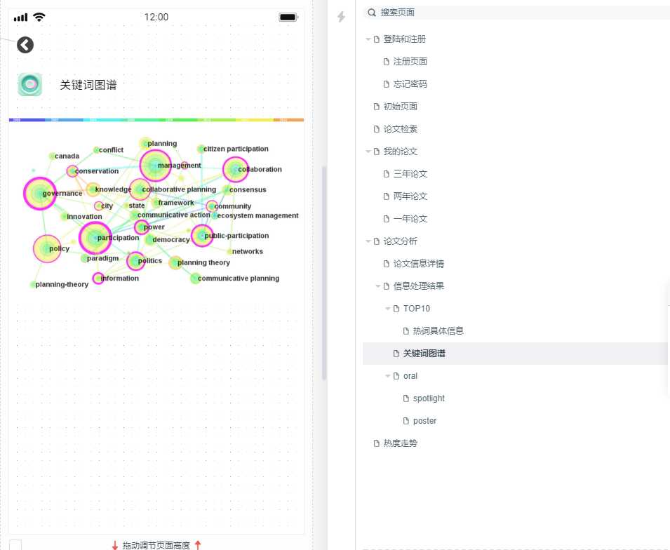
Task: Click the canvas vertical scrollbar
Action: point(324,273)
